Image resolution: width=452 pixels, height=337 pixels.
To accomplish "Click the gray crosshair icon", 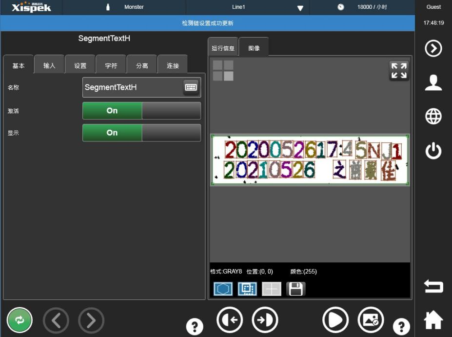I will click(x=272, y=289).
